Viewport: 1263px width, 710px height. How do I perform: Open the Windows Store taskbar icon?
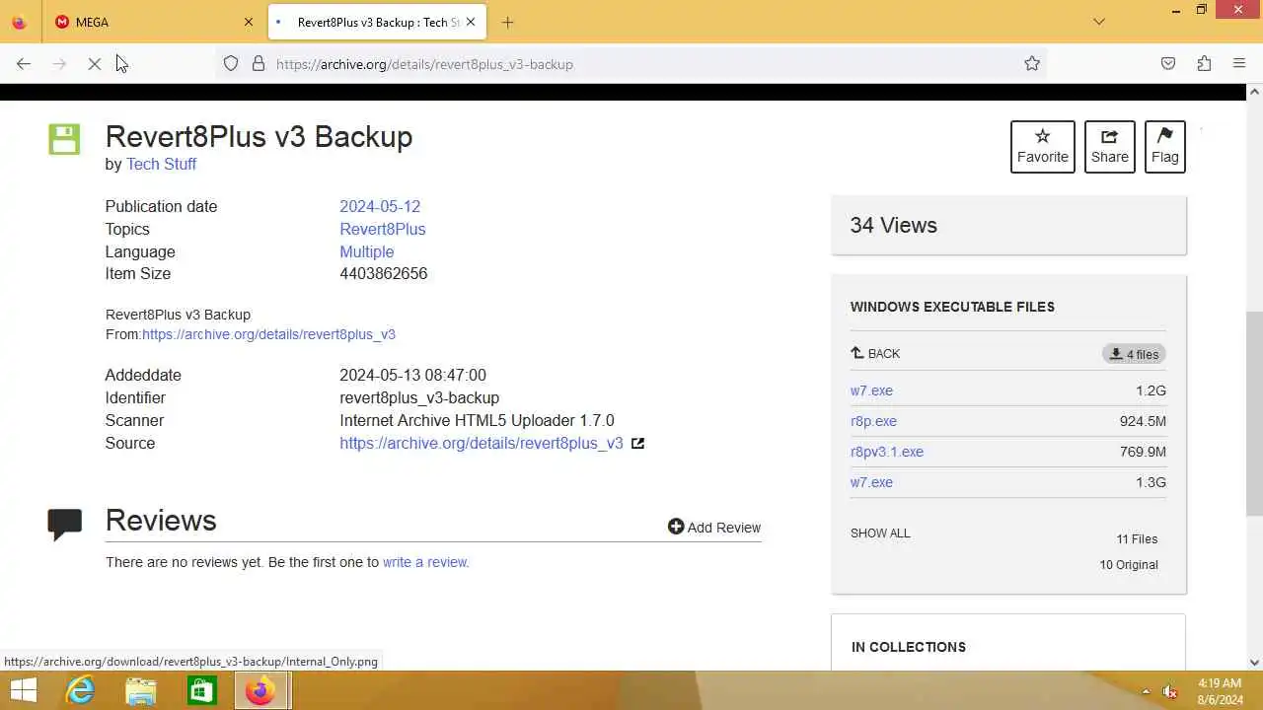[201, 691]
